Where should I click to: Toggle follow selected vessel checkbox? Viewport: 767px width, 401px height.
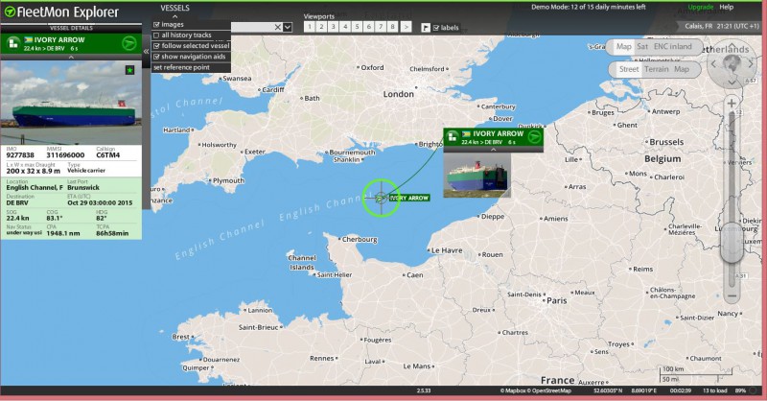pos(156,46)
